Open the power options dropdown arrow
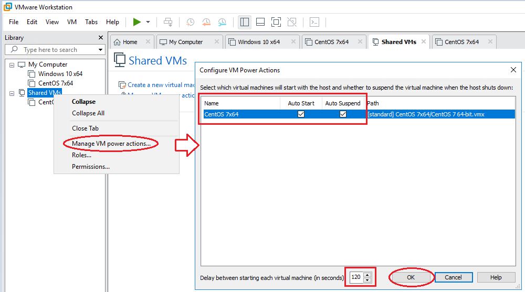The image size is (525, 292). point(148,22)
